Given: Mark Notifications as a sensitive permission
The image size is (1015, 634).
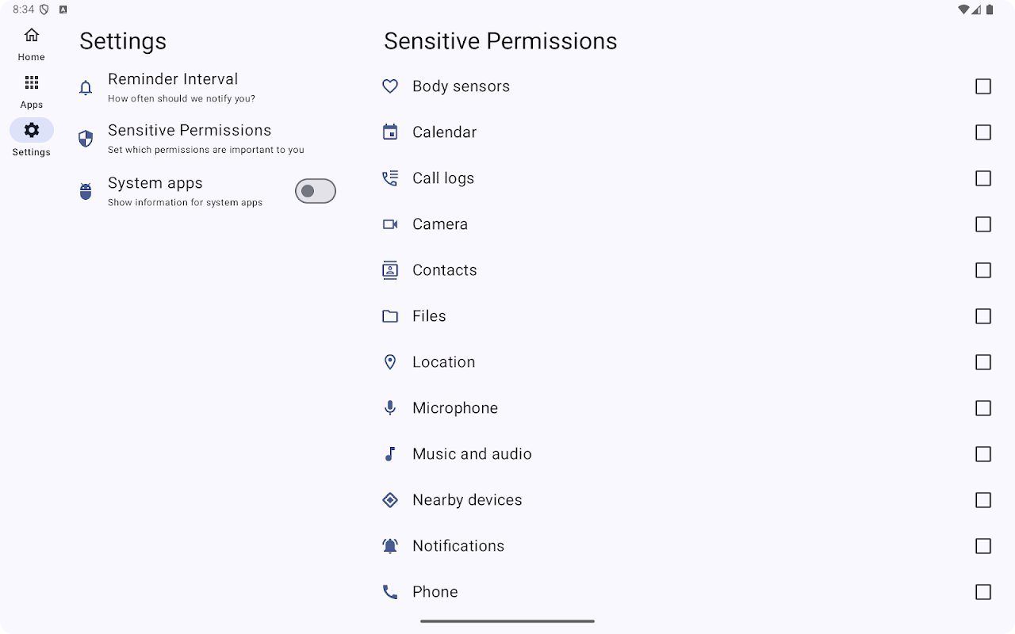Looking at the screenshot, I should tap(983, 546).
